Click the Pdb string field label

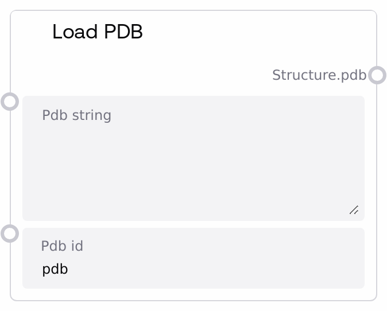76,115
